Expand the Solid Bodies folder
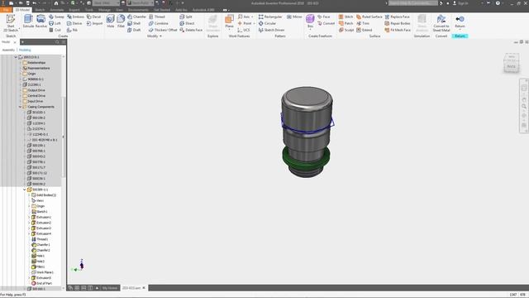529x298 pixels. [29, 195]
